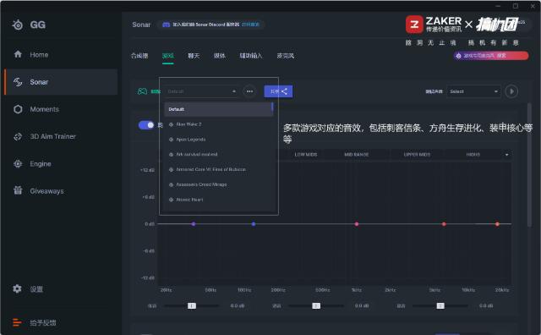This screenshot has height=335, width=541.
Task: Click the Discord icon in the banner
Action: coord(166,25)
